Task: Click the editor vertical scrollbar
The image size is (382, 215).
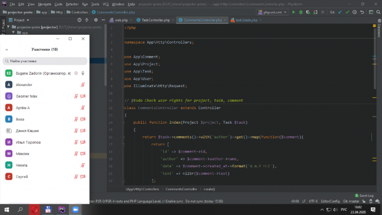Action: [x=374, y=59]
